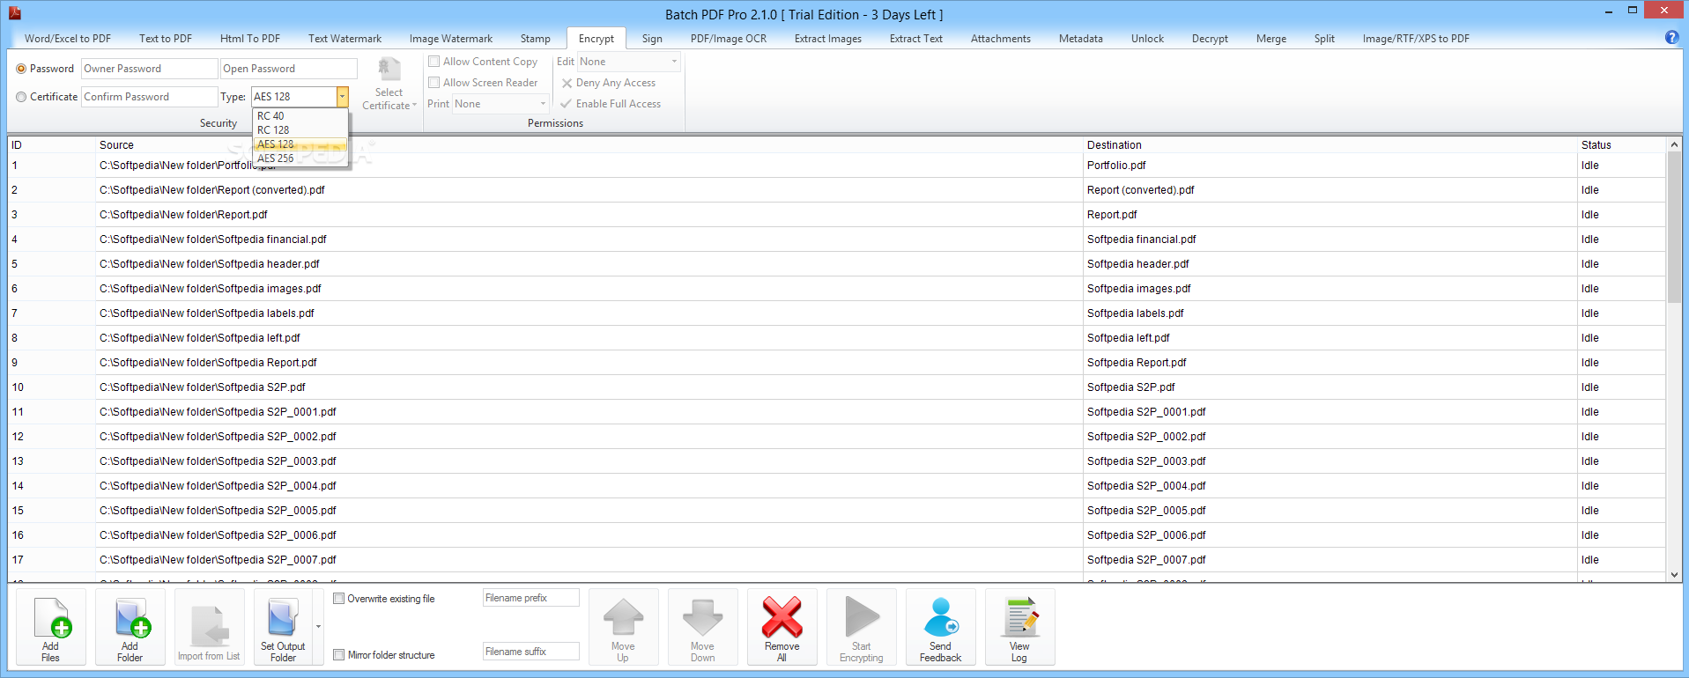This screenshot has width=1689, height=678.
Task: Enable the Allow Content Copy checkbox
Action: tap(433, 62)
